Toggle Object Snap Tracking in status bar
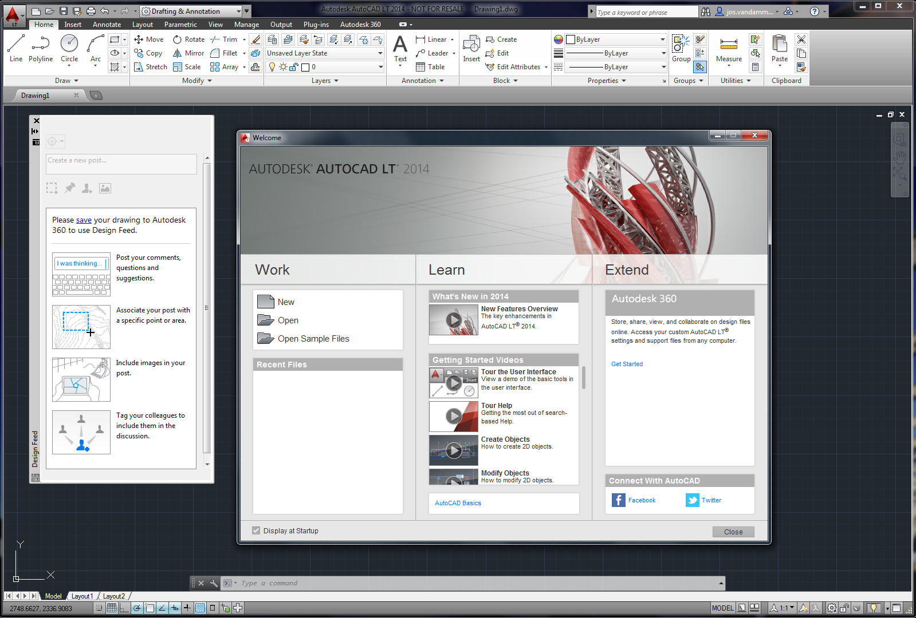This screenshot has width=916, height=618. (162, 608)
